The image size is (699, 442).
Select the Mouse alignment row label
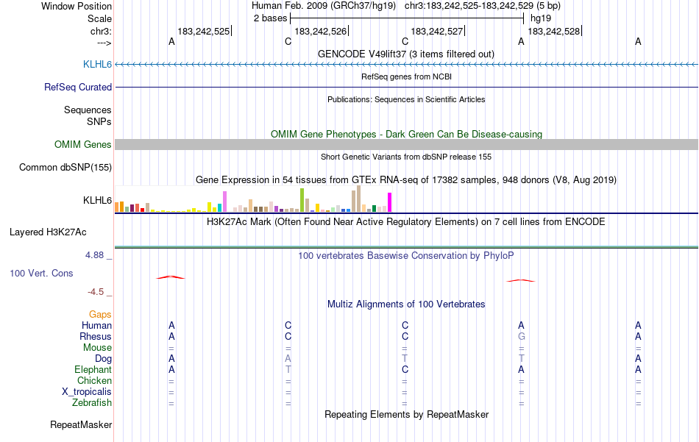(x=97, y=348)
